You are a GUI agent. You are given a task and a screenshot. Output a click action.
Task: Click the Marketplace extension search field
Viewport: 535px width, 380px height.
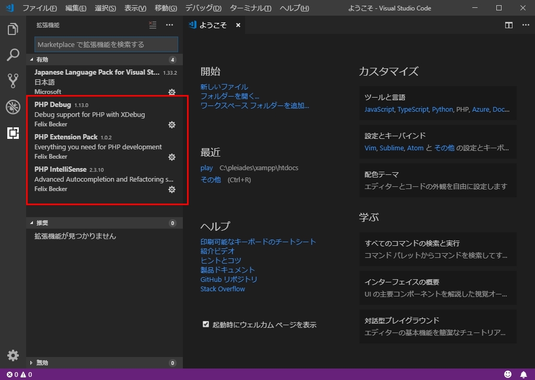click(106, 44)
